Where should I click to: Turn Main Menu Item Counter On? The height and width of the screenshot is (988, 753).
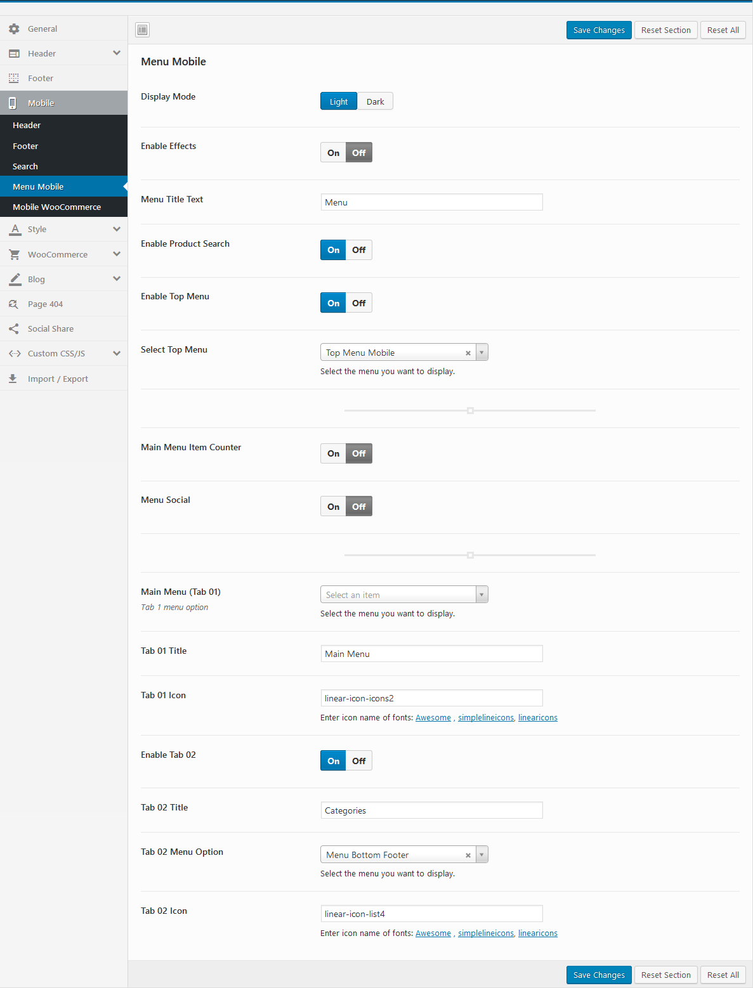coord(334,453)
